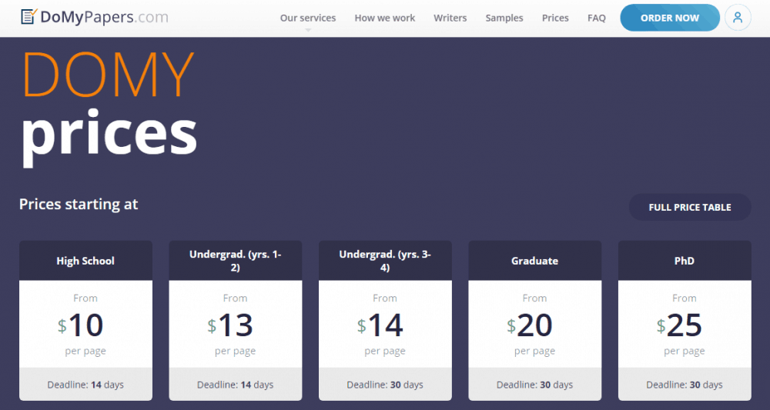770x410 pixels.
Task: Click the Graduate deadline 30 days text
Action: coord(535,385)
